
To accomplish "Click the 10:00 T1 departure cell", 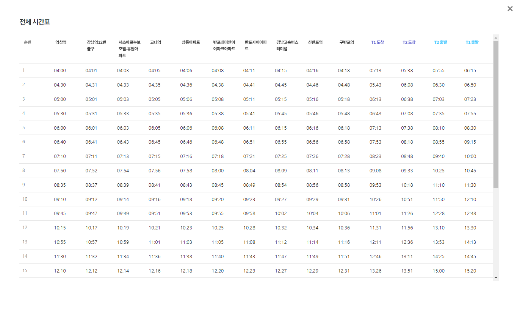I will point(470,156).
